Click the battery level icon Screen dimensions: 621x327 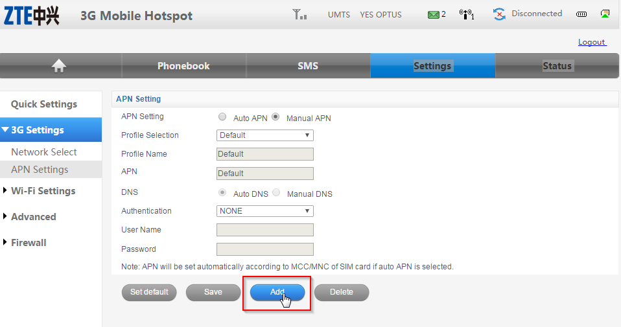click(581, 14)
